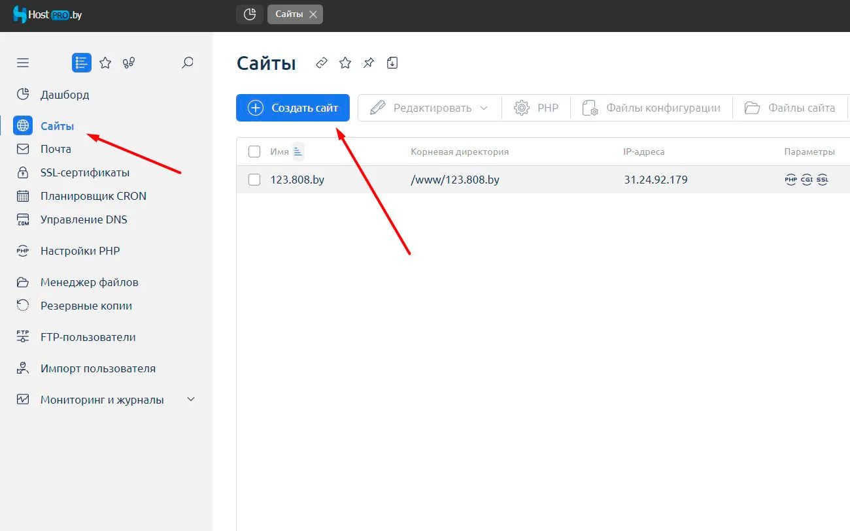Click the monitoring chart icon

(23, 399)
